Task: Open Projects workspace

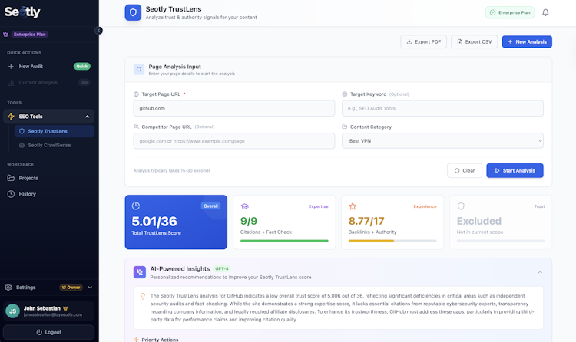Action: pos(48,178)
